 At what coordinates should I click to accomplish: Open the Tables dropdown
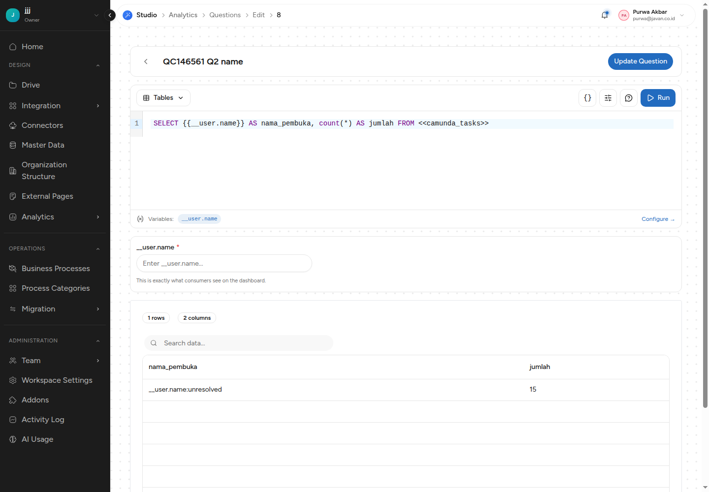click(163, 98)
